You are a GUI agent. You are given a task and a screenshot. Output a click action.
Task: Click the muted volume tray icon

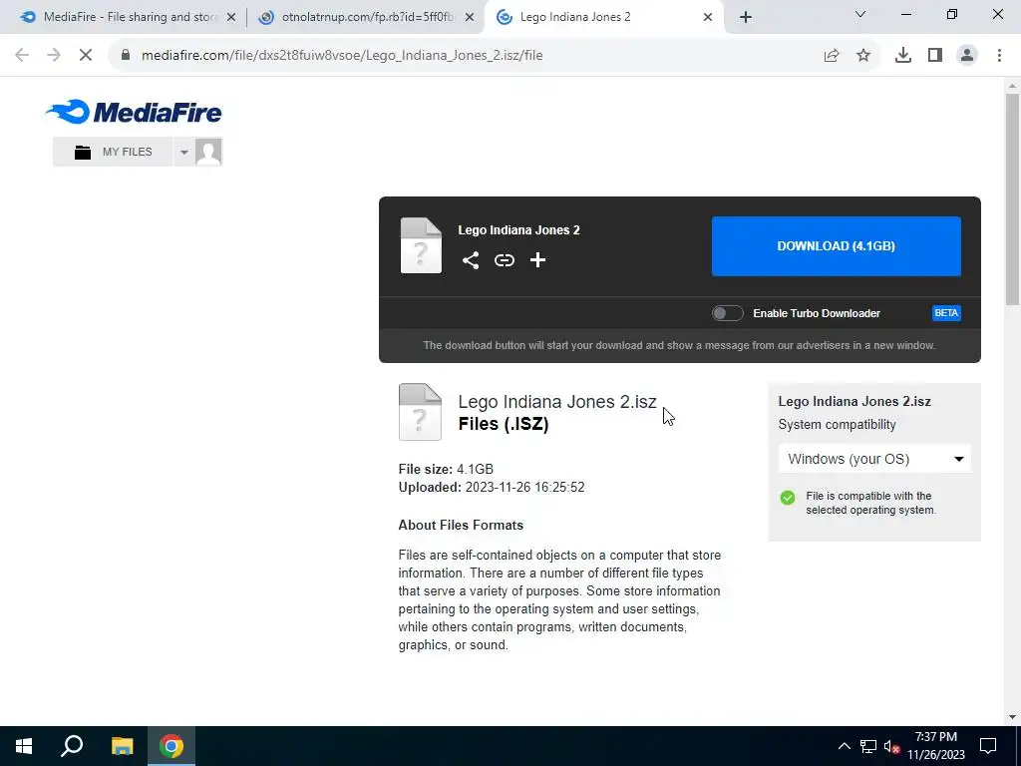tap(892, 746)
